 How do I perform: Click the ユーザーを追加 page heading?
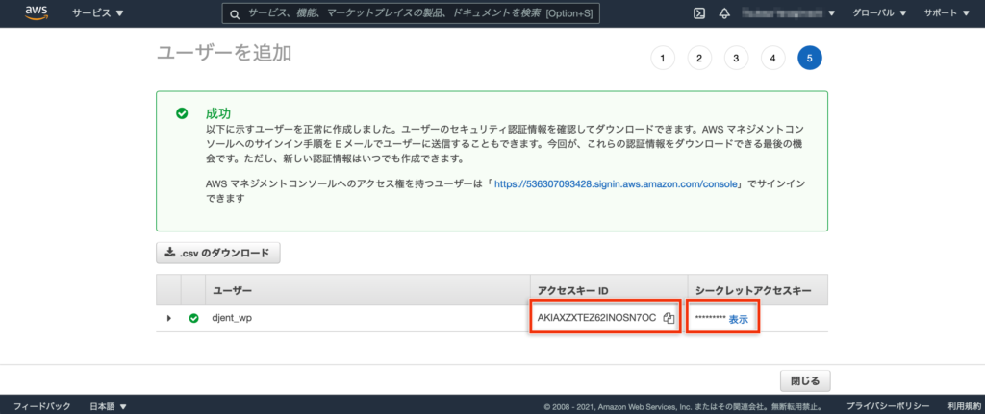(x=224, y=54)
